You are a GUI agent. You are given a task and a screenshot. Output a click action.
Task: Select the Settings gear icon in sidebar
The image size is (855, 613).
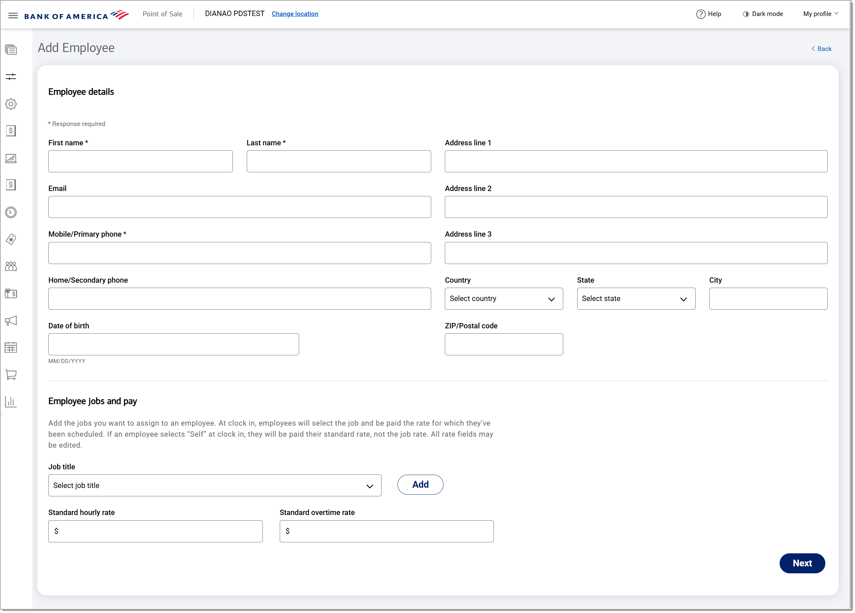[11, 104]
